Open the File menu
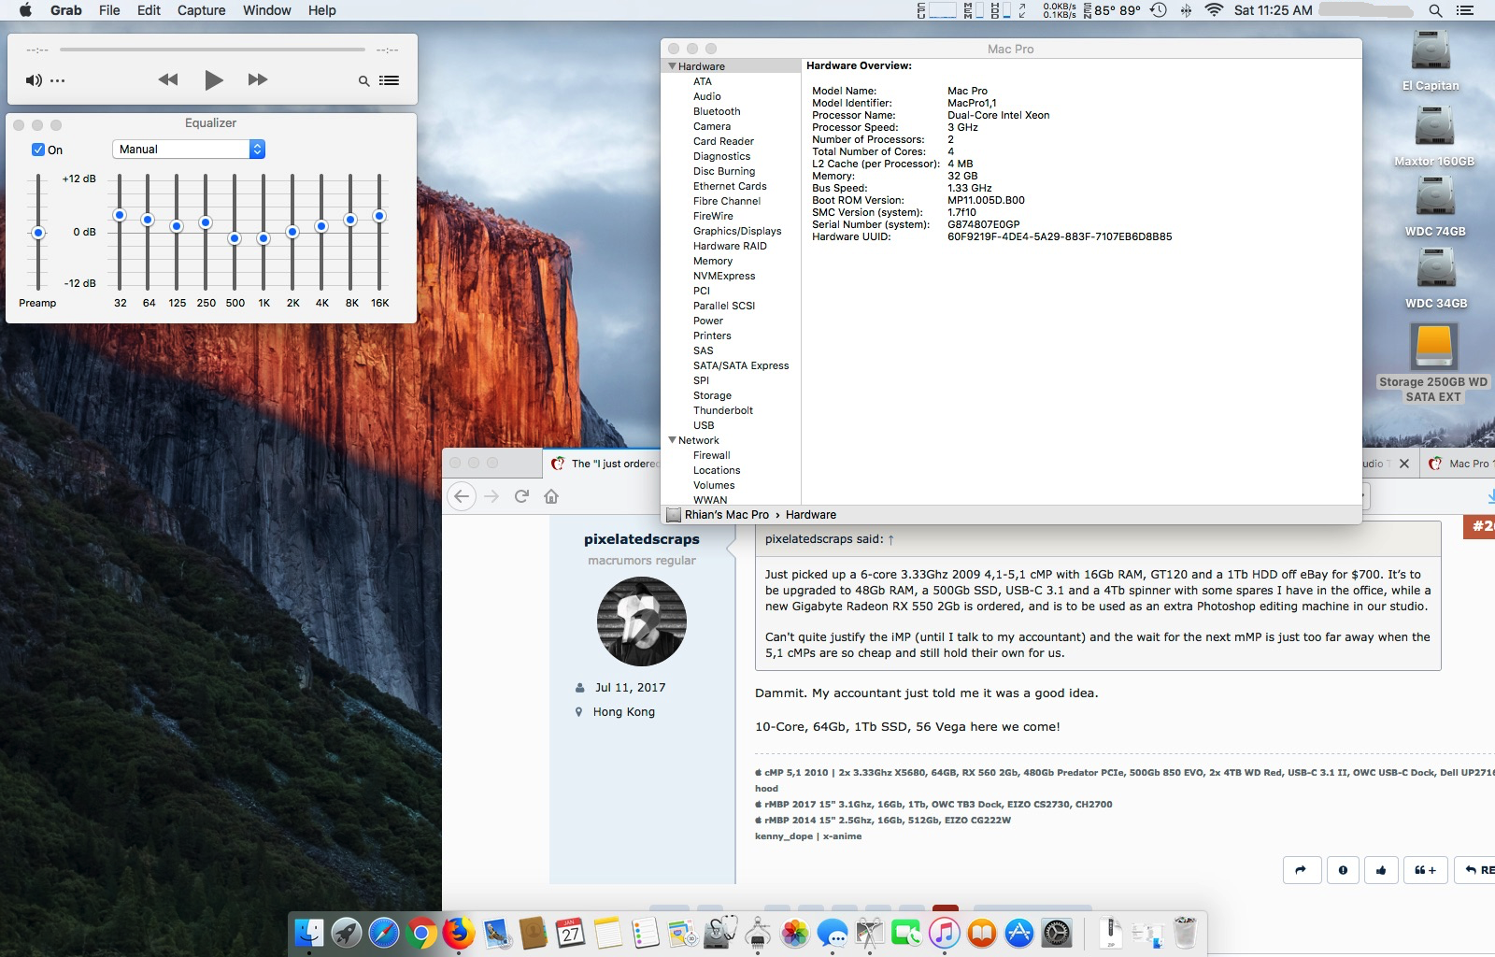 pyautogui.click(x=109, y=10)
